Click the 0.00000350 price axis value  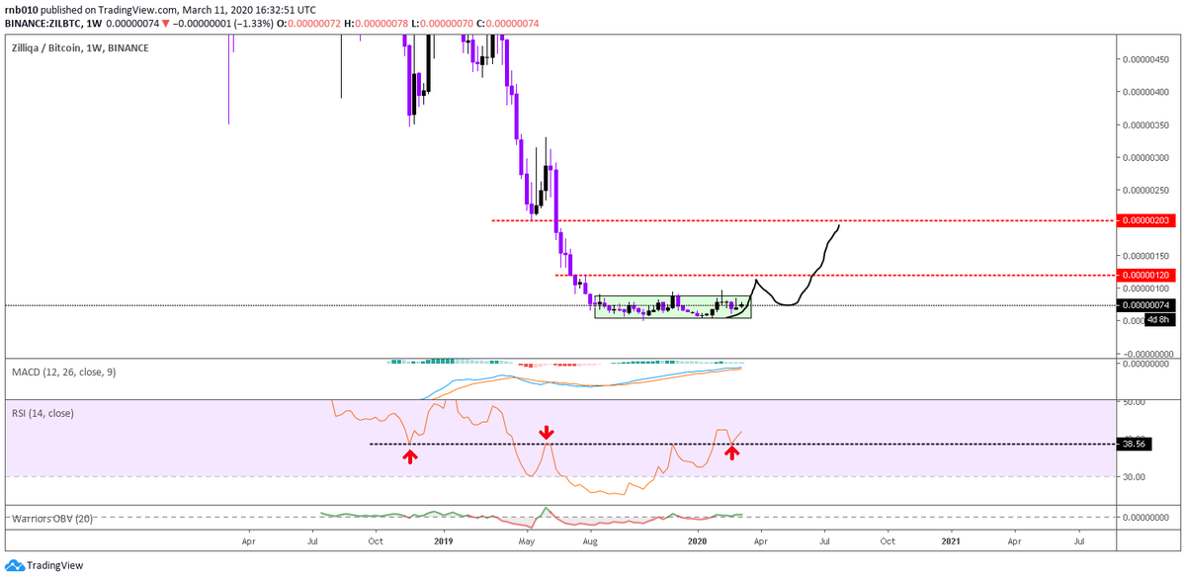pyautogui.click(x=1145, y=124)
